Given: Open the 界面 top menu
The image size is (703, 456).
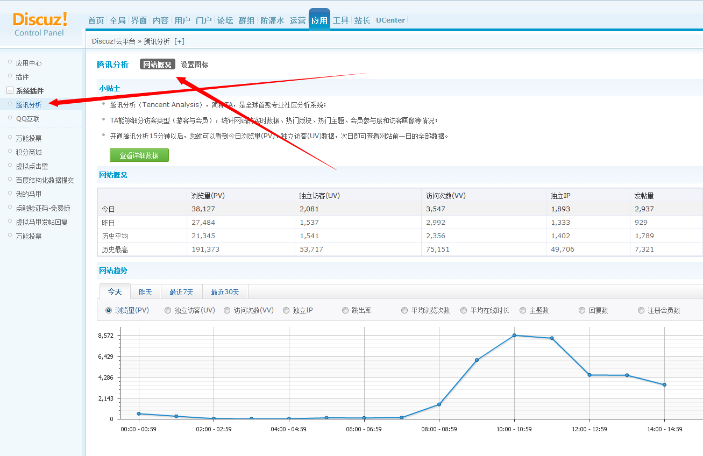Looking at the screenshot, I should point(139,20).
